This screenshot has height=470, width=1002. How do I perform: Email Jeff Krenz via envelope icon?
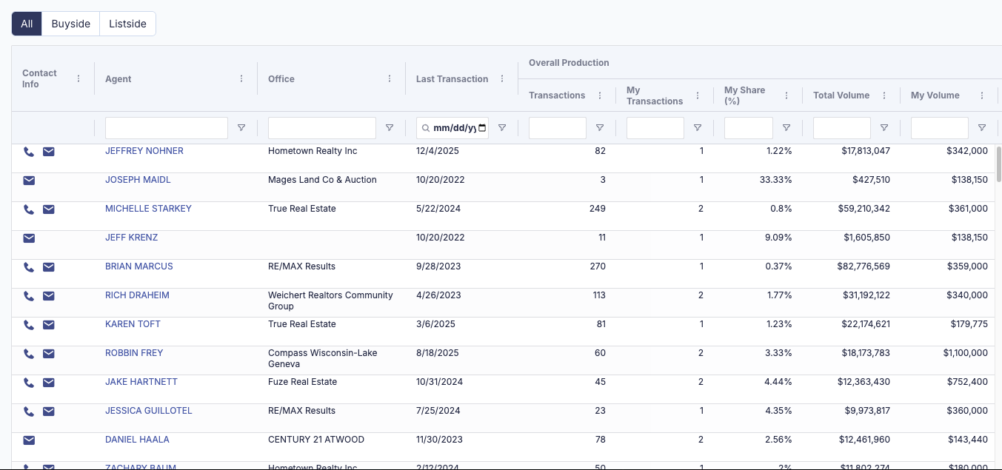(x=29, y=238)
